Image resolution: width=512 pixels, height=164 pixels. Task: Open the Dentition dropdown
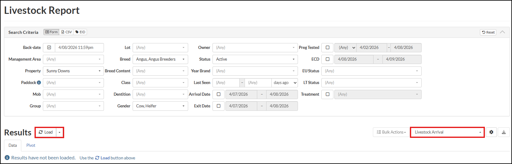tap(160, 94)
